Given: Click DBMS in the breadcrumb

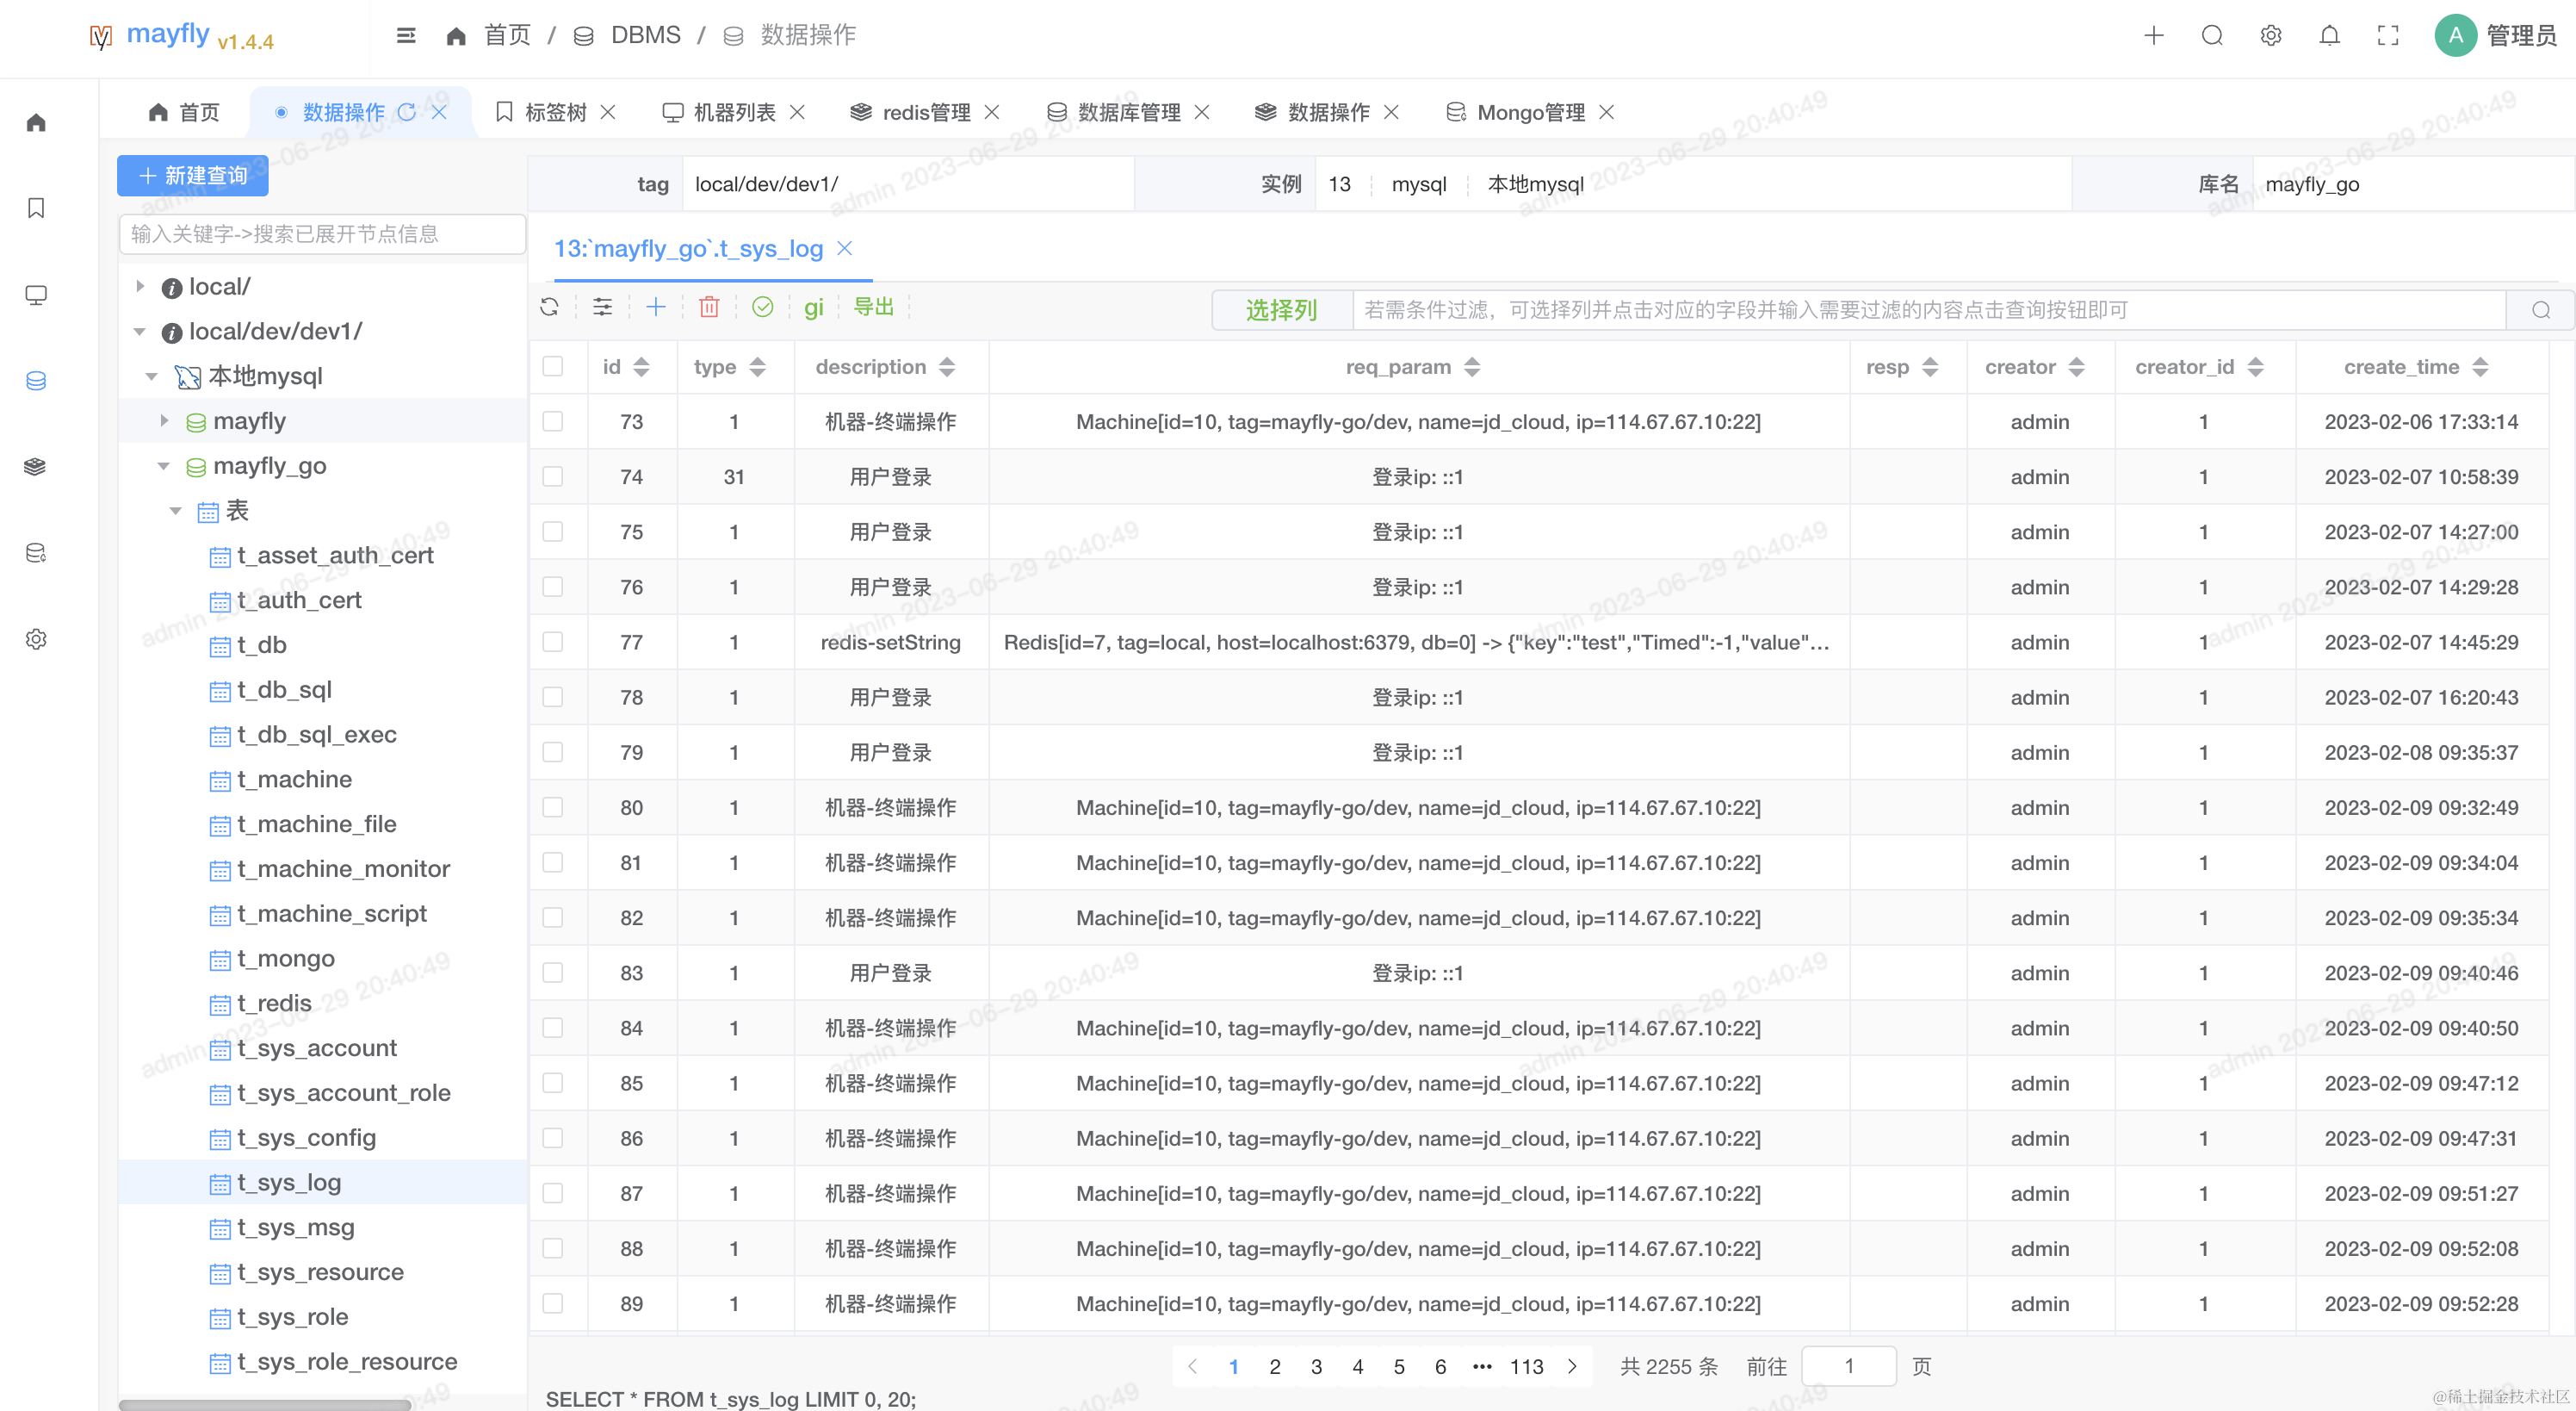Looking at the screenshot, I should (645, 36).
